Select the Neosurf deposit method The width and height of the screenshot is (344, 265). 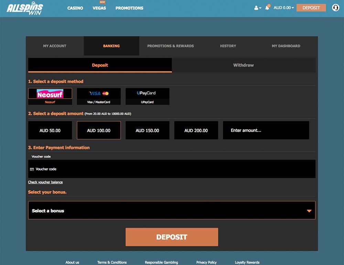click(50, 97)
